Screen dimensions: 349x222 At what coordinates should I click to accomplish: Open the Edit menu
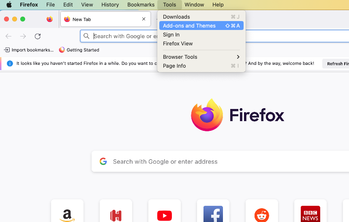click(x=68, y=5)
